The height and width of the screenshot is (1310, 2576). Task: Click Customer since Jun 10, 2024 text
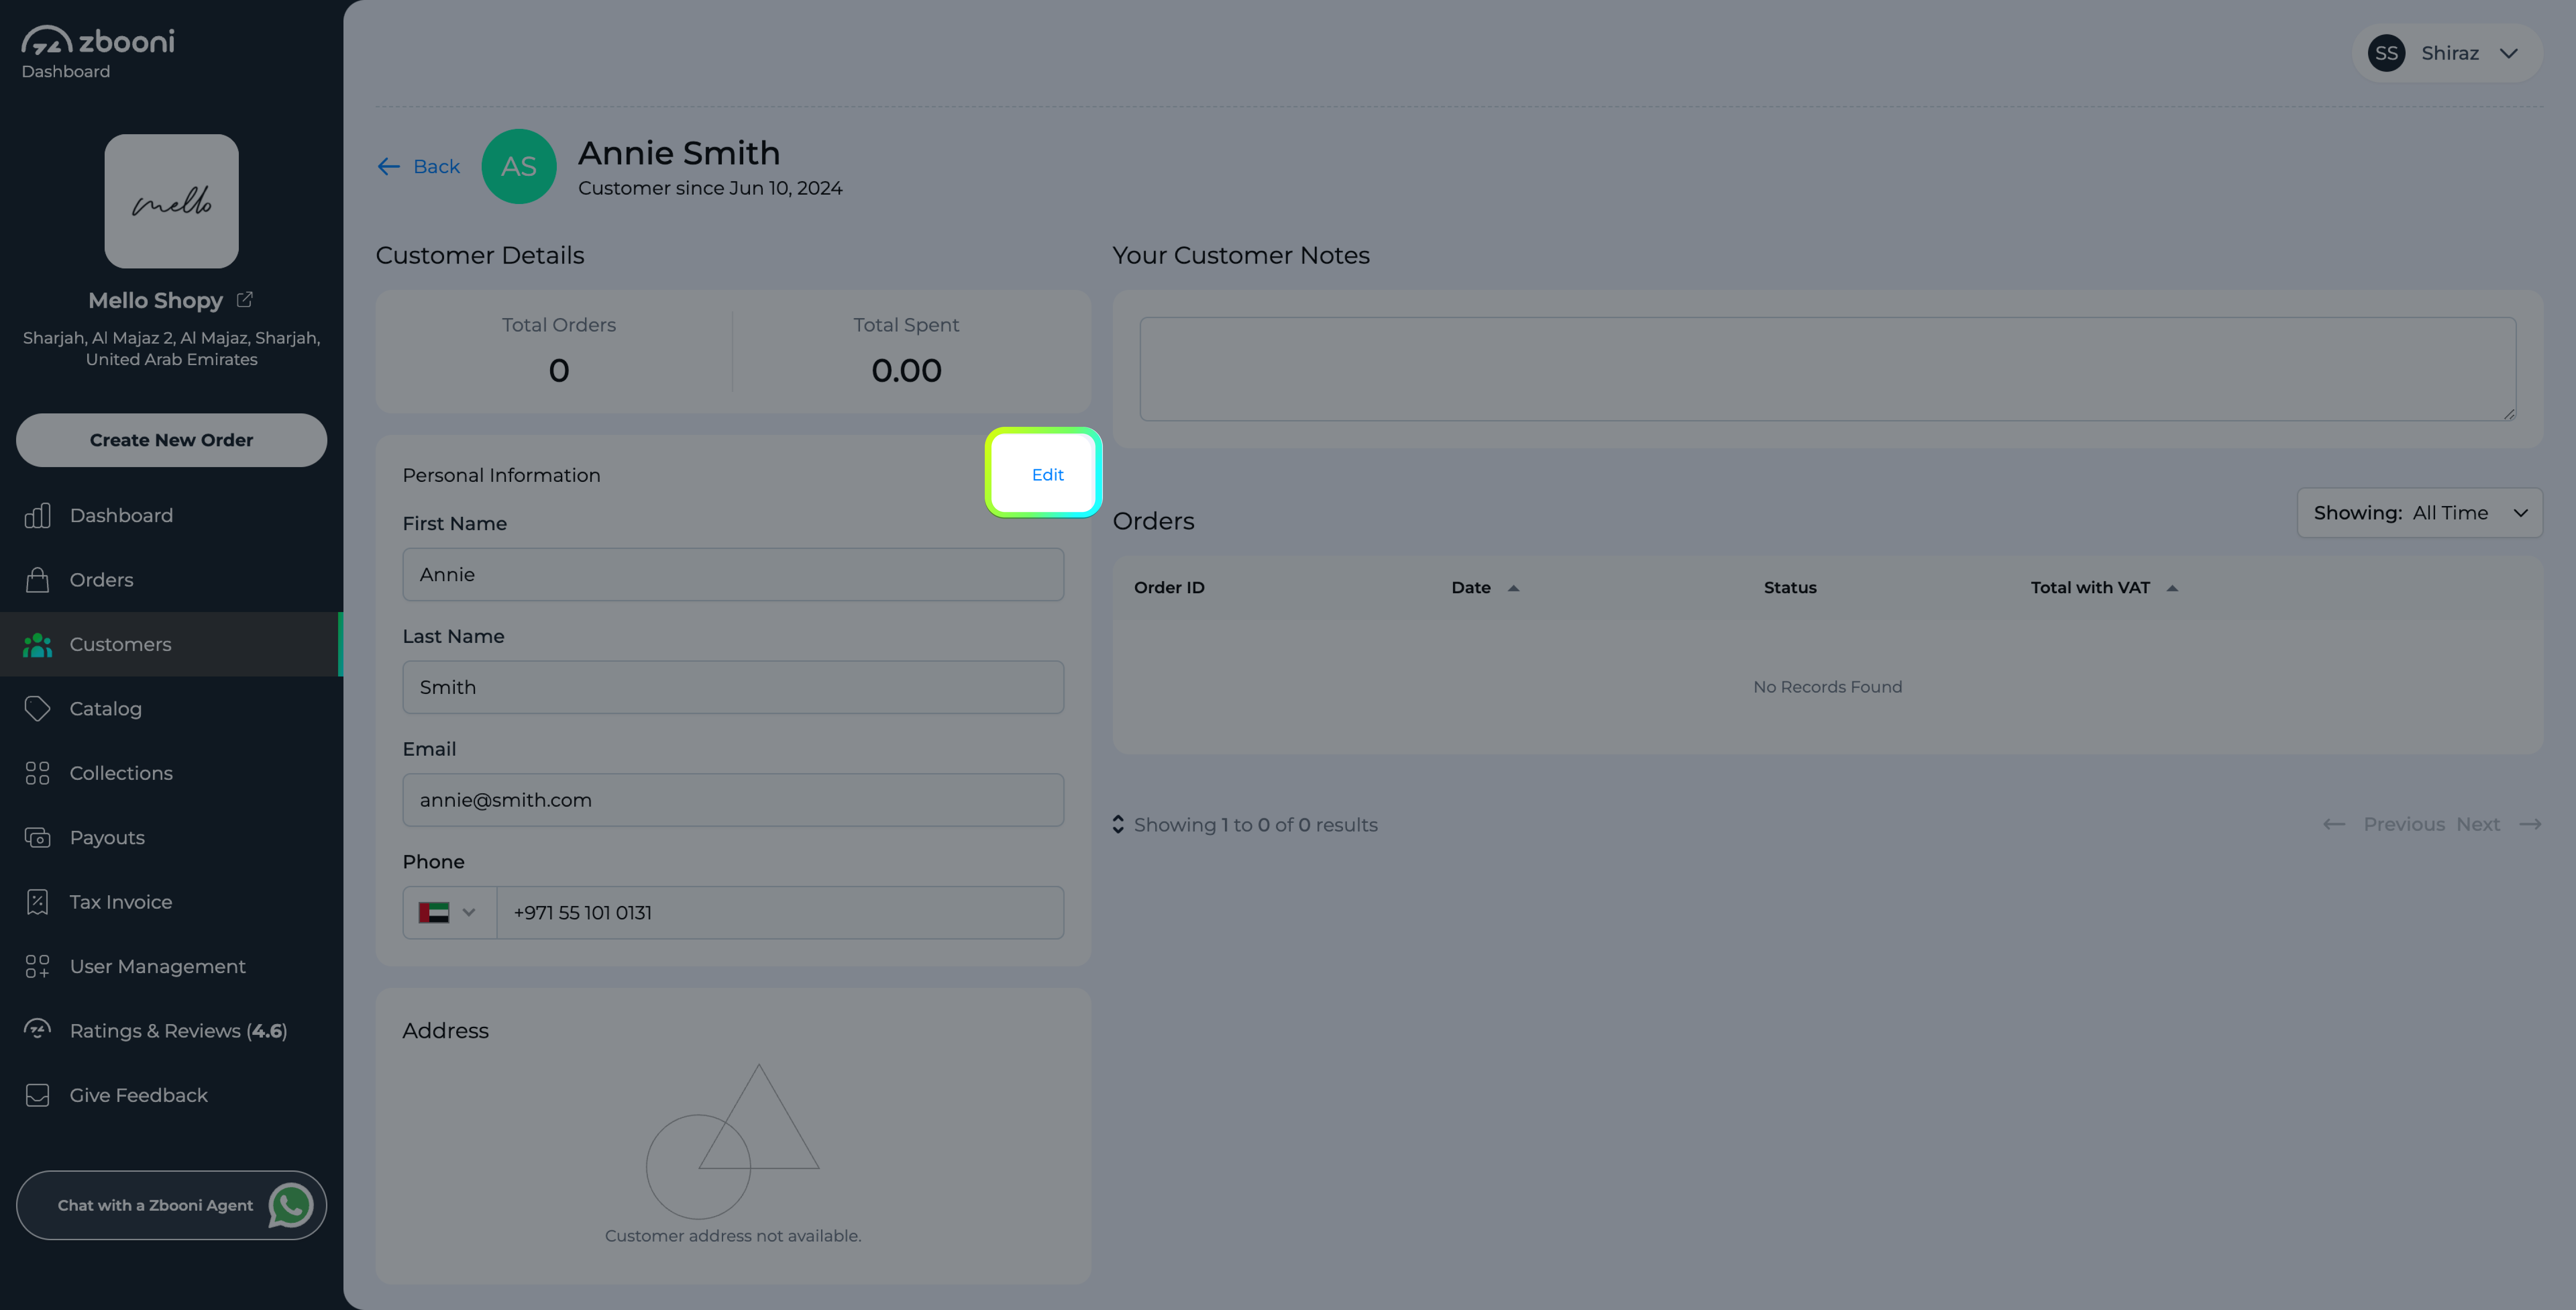pyautogui.click(x=710, y=188)
